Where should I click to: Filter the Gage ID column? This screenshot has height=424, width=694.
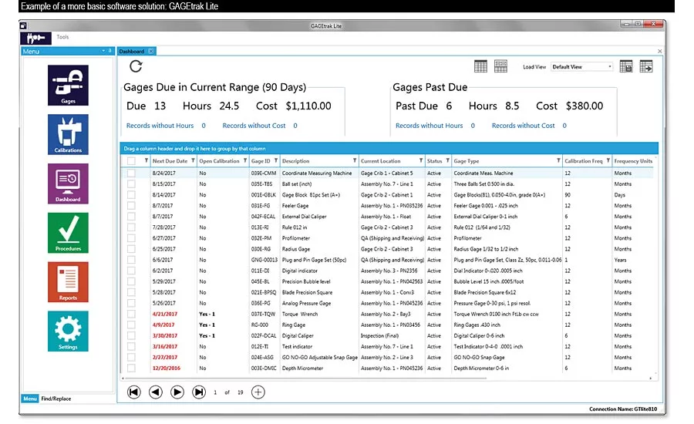[276, 160]
